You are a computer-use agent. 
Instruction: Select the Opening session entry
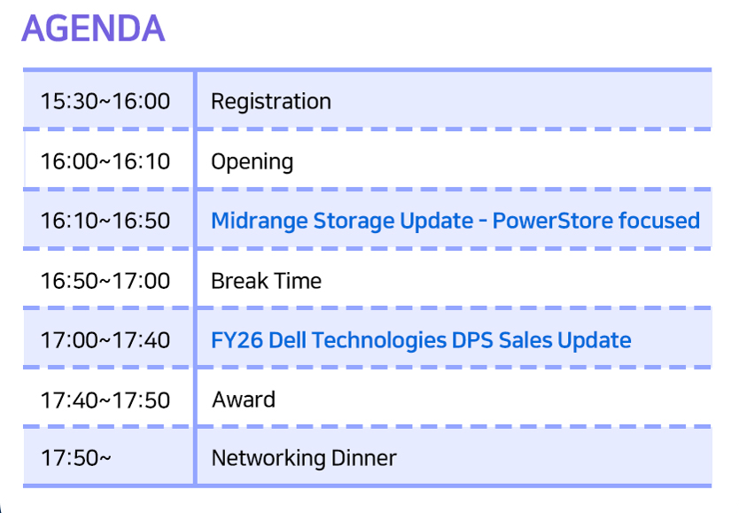[253, 161]
